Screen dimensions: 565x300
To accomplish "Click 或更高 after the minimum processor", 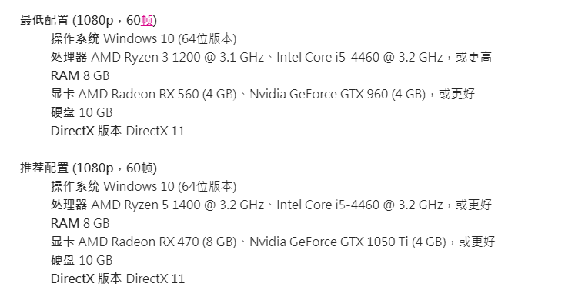I will 474,57.
